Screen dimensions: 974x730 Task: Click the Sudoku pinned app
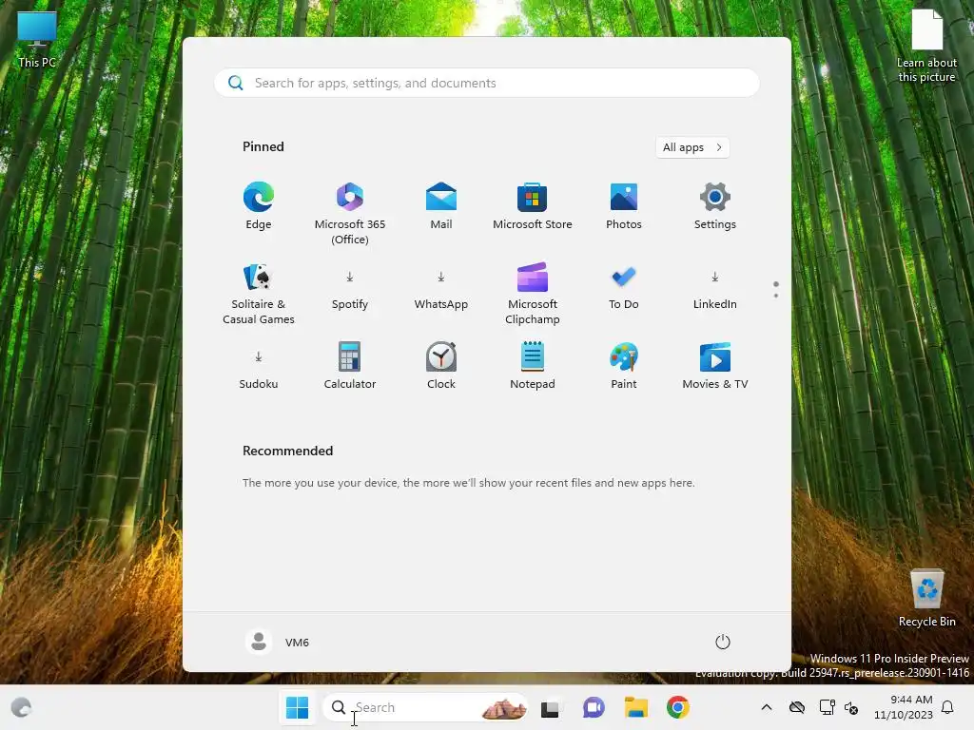[x=259, y=370]
